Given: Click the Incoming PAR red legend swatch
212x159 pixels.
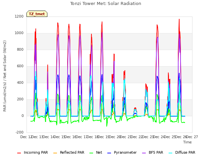Looking at the screenshot, I should pyautogui.click(x=19, y=153).
